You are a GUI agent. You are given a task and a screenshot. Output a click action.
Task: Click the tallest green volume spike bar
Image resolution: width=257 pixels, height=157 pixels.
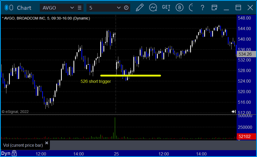click(x=115, y=128)
